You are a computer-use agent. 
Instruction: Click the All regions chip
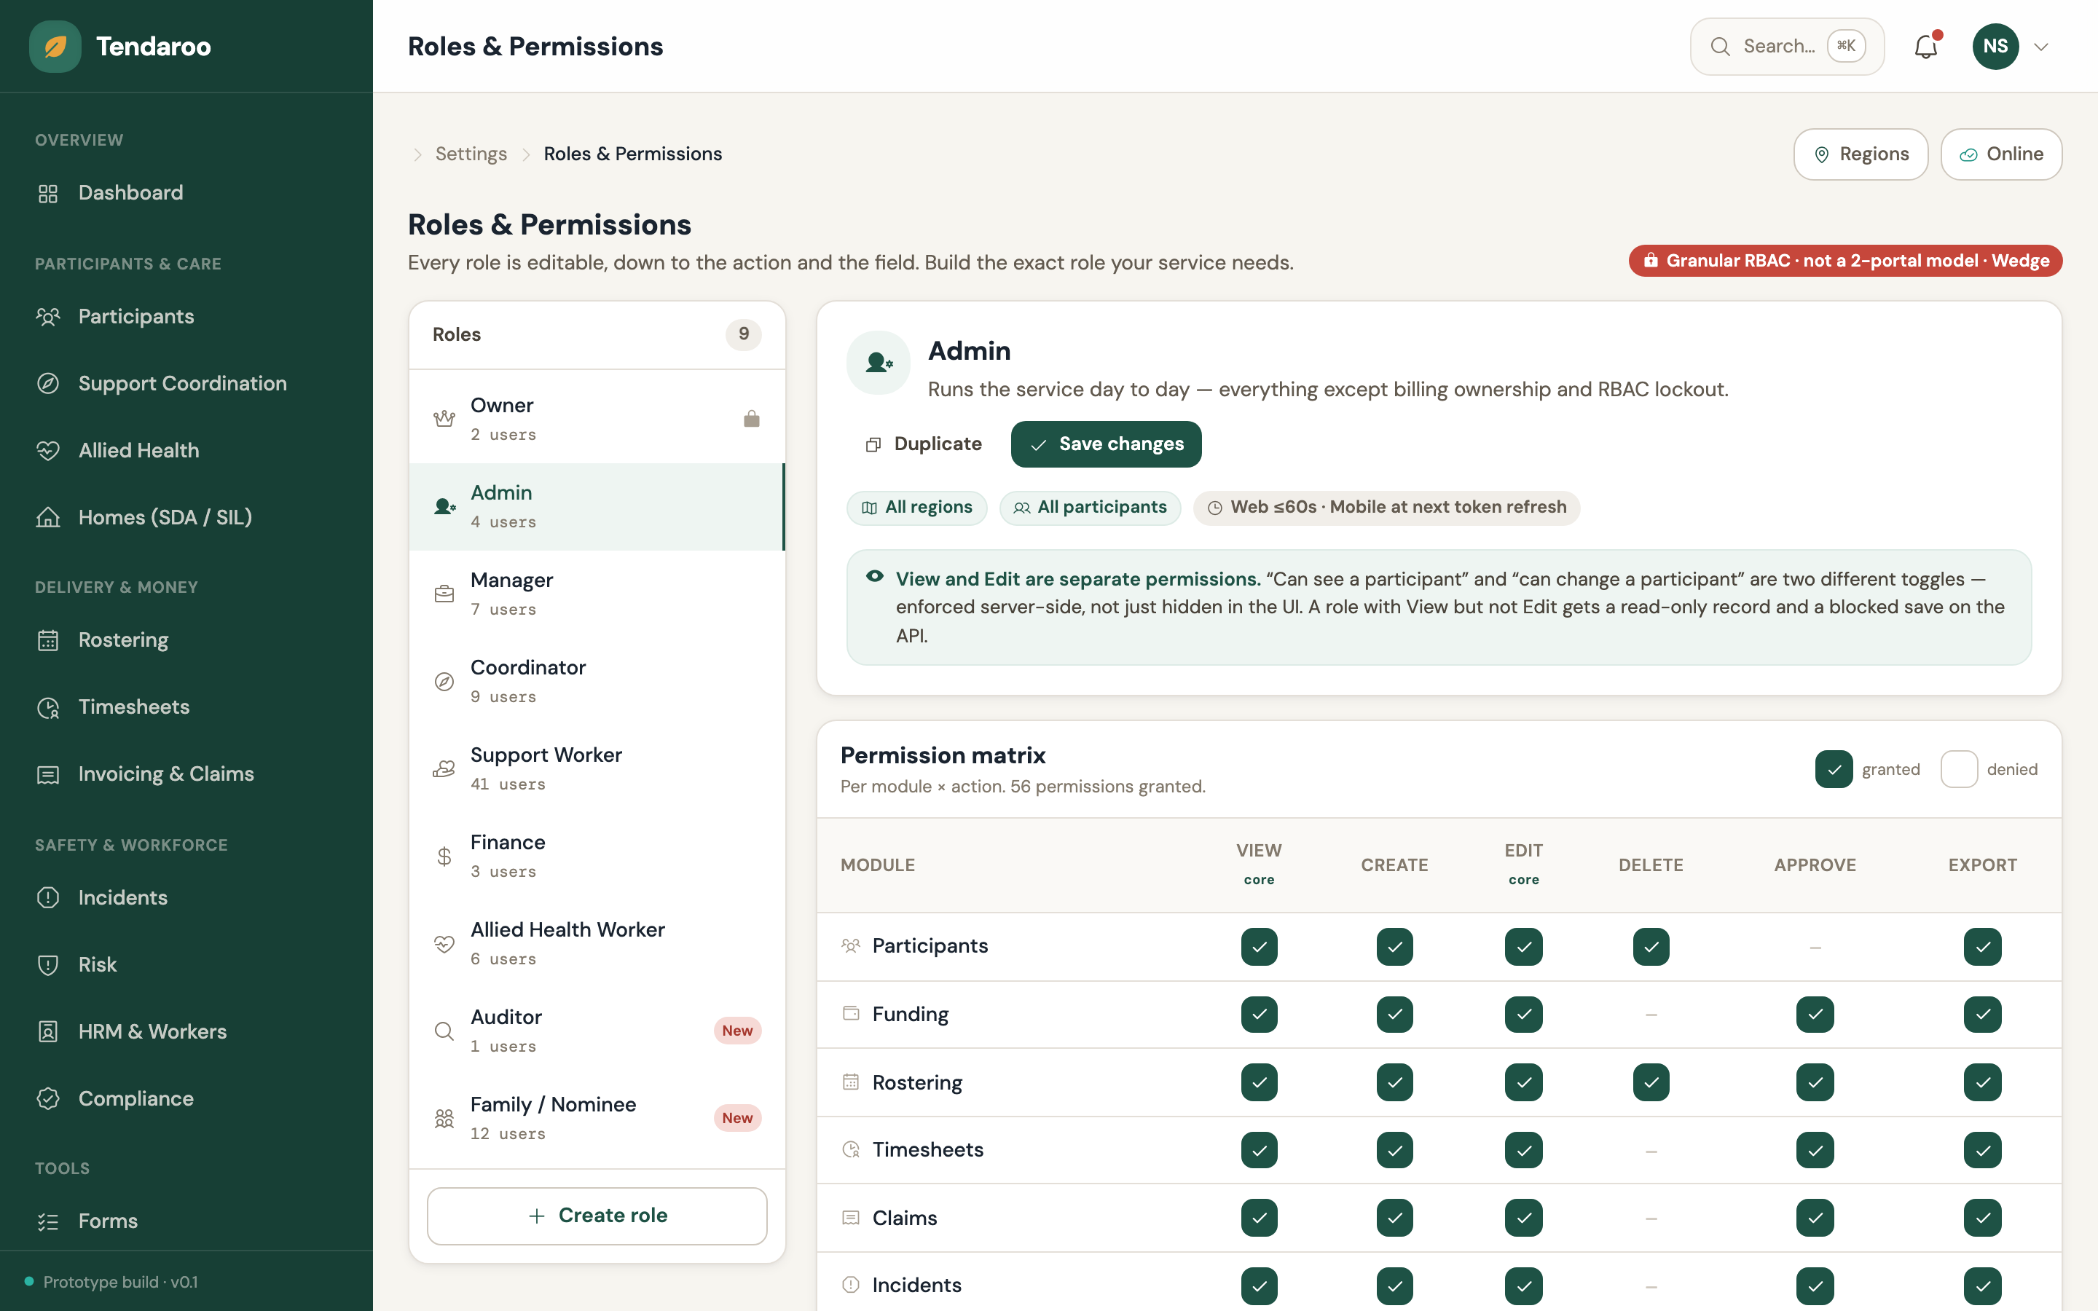tap(916, 507)
